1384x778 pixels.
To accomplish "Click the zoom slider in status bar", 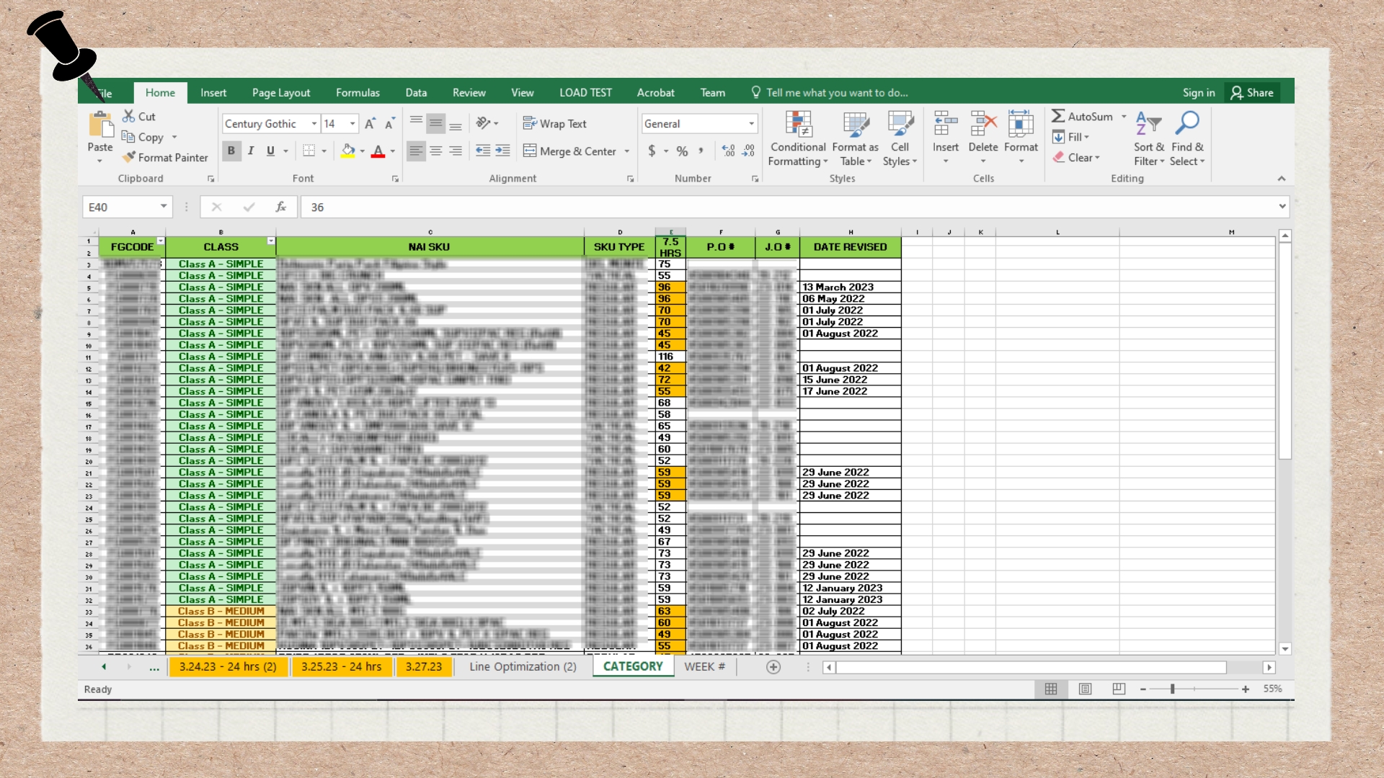I will [x=1173, y=689].
